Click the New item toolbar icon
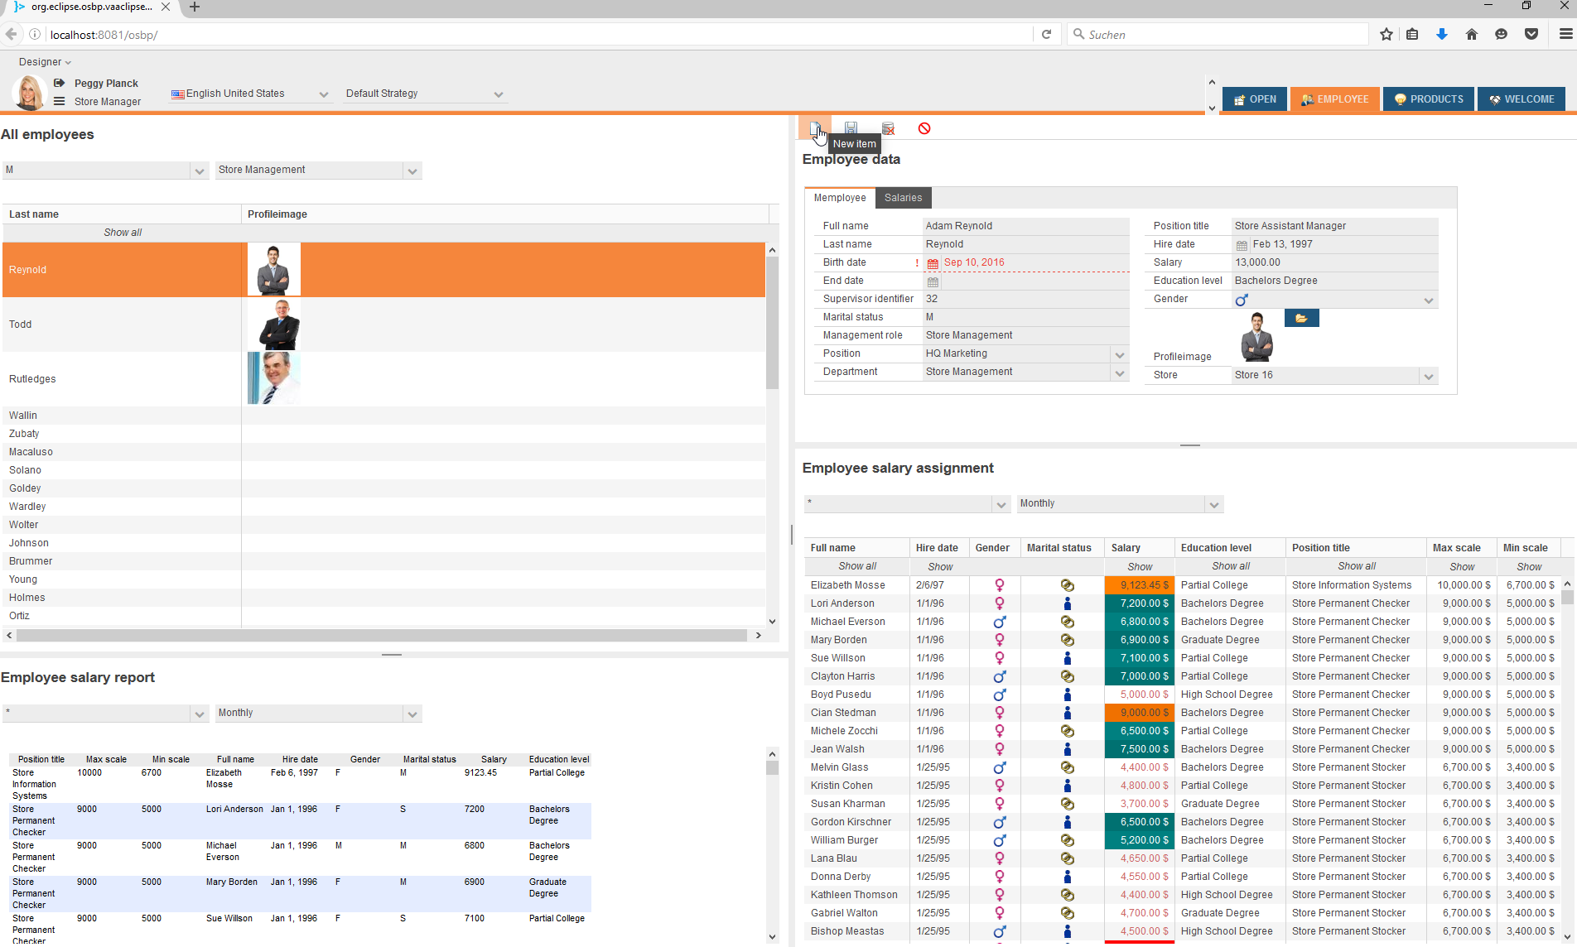Image resolution: width=1577 pixels, height=947 pixels. (815, 128)
